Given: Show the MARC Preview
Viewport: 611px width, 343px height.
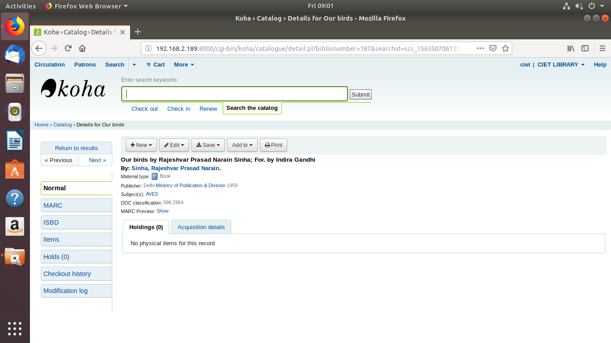Looking at the screenshot, I should coord(162,211).
